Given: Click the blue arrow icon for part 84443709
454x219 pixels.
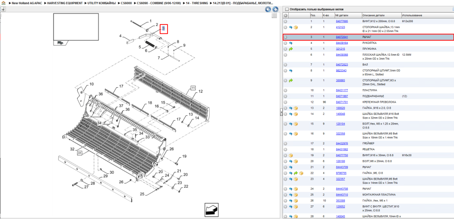Looking at the screenshot, I should 291,167.
